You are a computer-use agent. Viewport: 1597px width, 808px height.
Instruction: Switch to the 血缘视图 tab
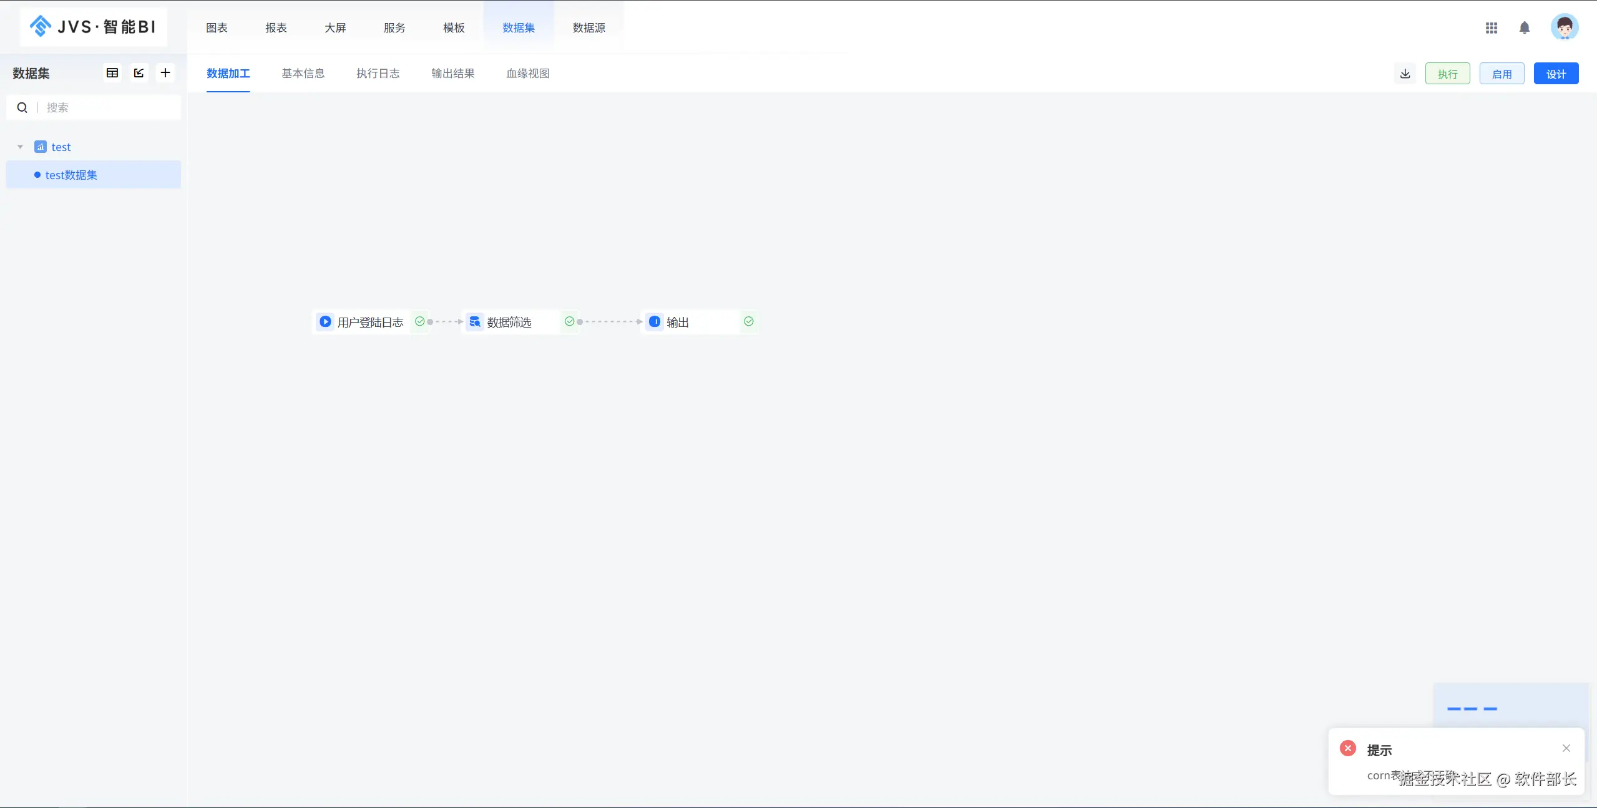click(x=527, y=74)
